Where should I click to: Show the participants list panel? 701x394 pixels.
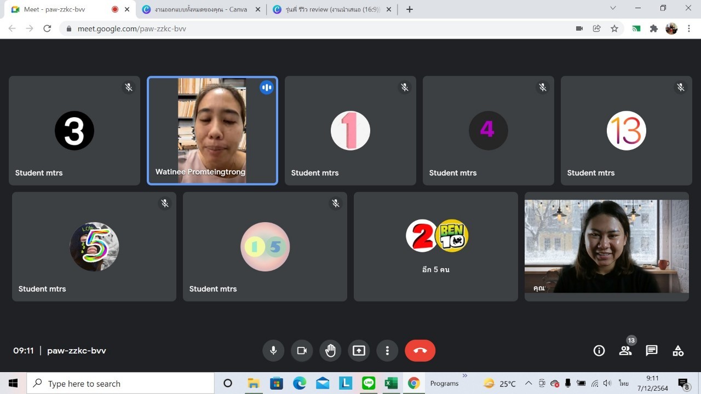(x=625, y=351)
